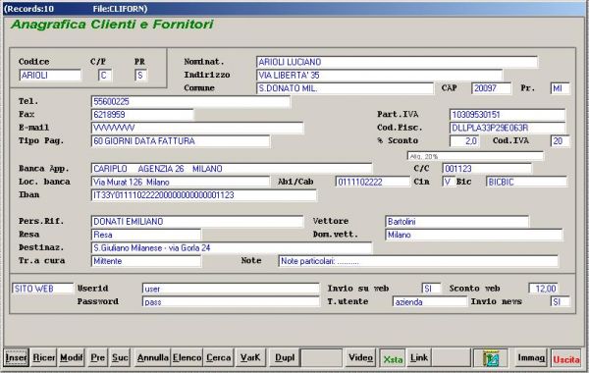Click the blank button right of Link
Screen dimensions: 589x373
point(451,357)
